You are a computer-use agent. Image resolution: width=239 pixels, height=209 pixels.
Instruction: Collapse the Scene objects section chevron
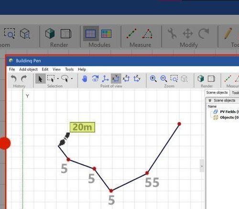pos(210,100)
